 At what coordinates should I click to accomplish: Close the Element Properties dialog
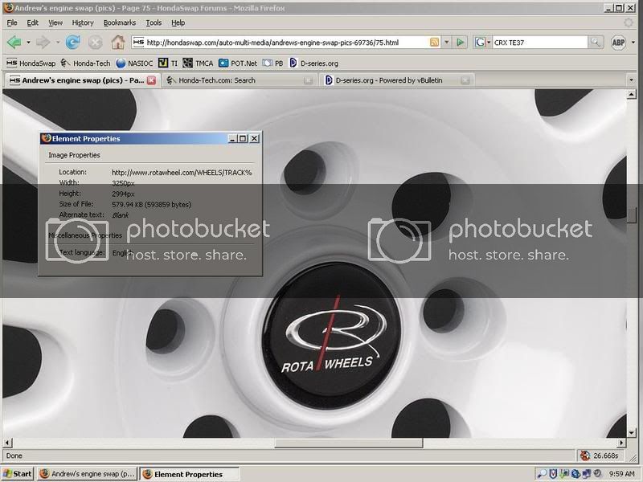254,138
